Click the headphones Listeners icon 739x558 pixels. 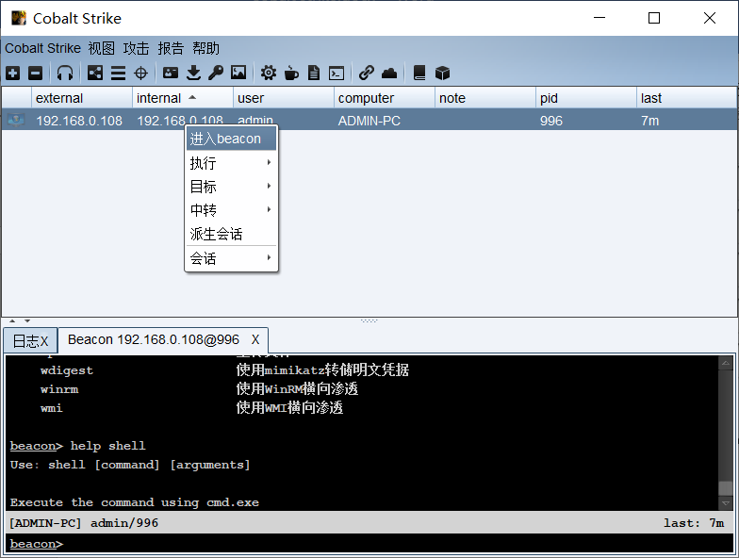(65, 73)
